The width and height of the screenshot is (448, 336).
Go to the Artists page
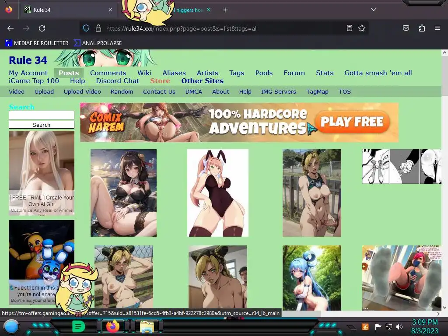click(207, 73)
